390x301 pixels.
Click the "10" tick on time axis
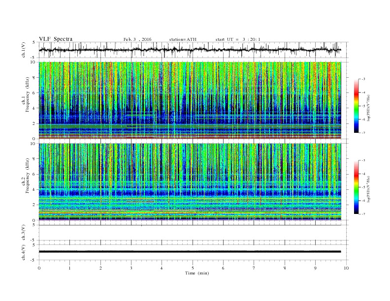(346, 268)
